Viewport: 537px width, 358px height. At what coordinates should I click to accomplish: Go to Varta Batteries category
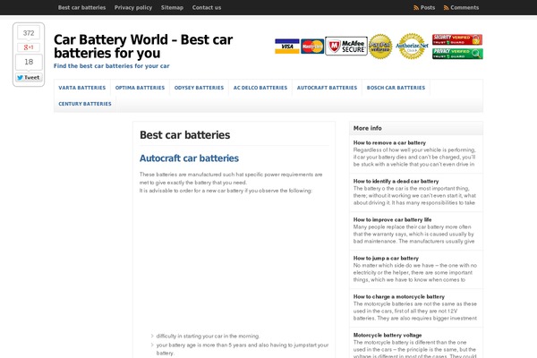81,88
